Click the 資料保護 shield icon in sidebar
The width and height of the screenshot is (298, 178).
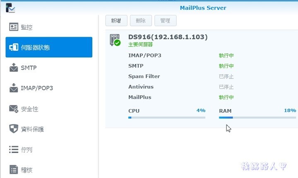pyautogui.click(x=14, y=129)
